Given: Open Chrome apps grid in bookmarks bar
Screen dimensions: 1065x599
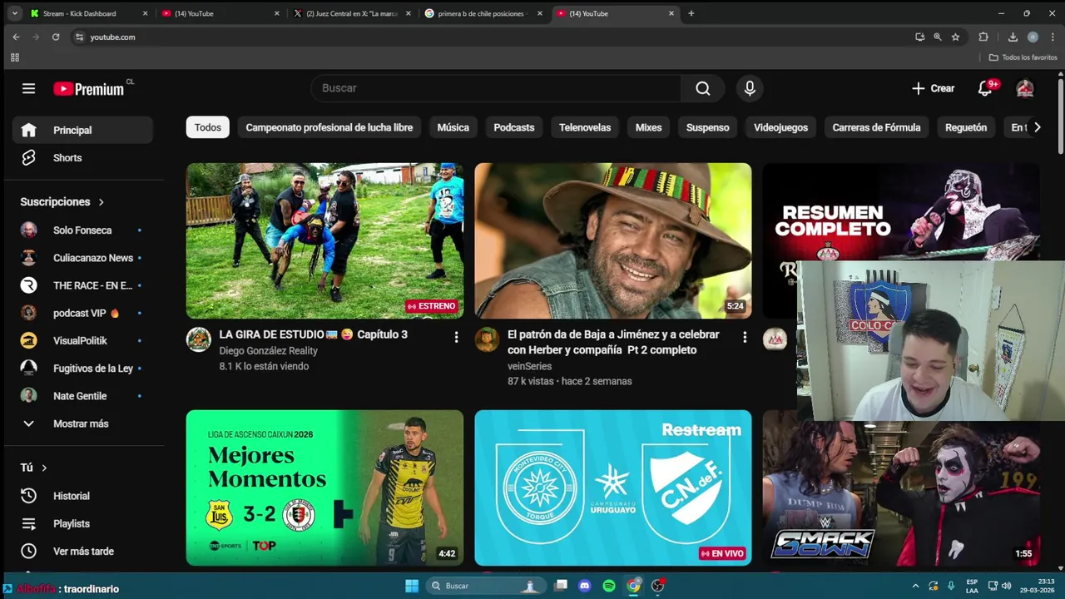Looking at the screenshot, I should tap(14, 57).
